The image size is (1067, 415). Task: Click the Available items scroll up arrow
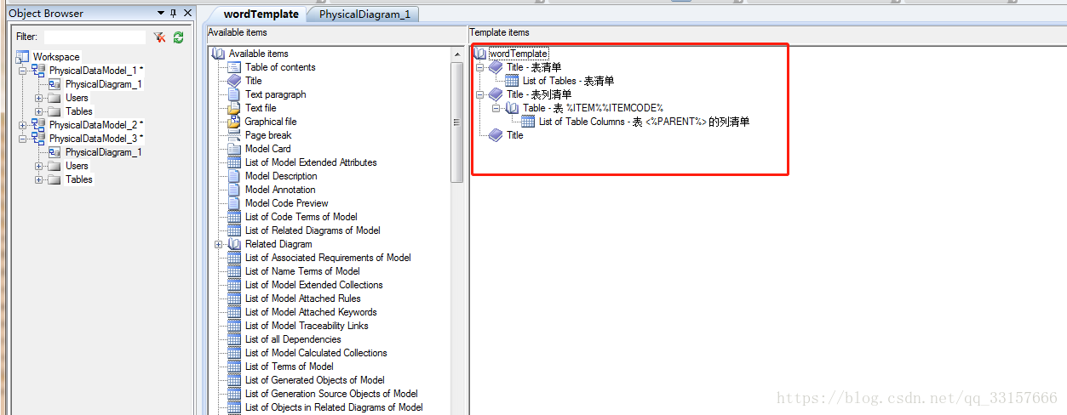click(457, 54)
